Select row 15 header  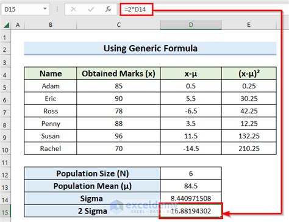(5, 212)
